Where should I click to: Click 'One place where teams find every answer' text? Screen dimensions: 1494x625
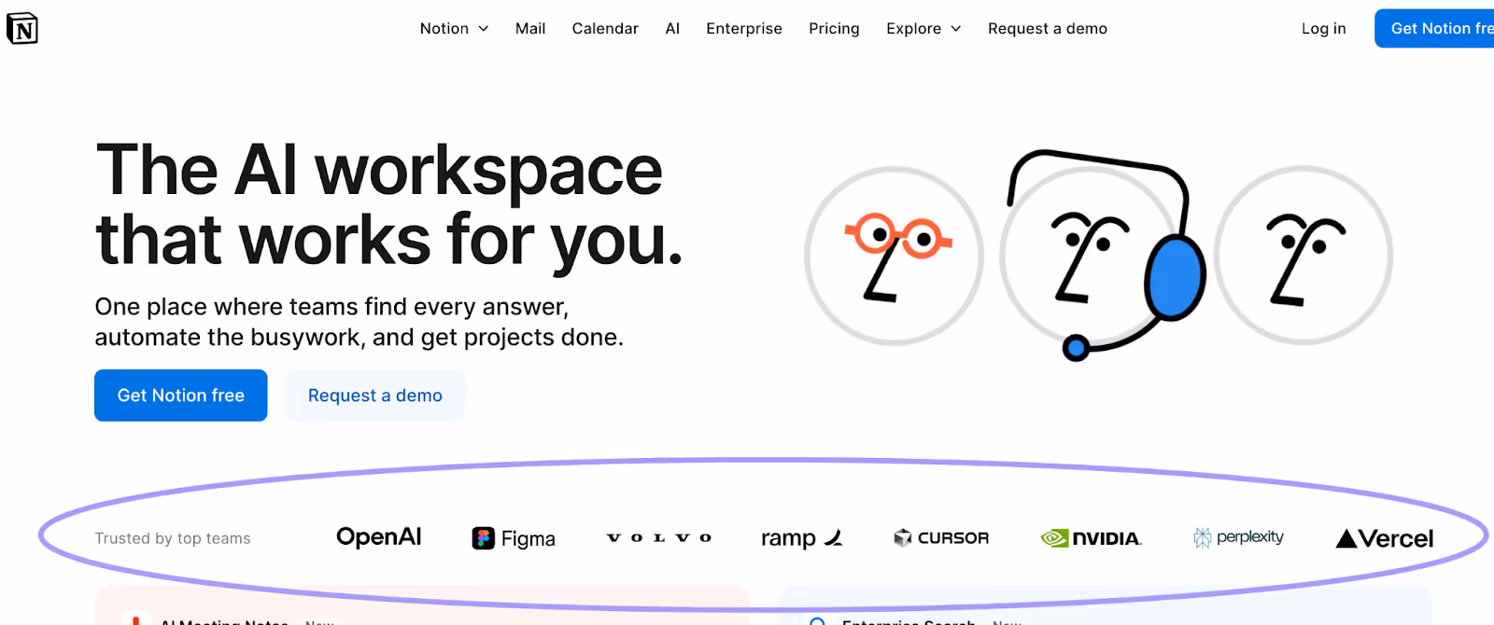click(331, 307)
